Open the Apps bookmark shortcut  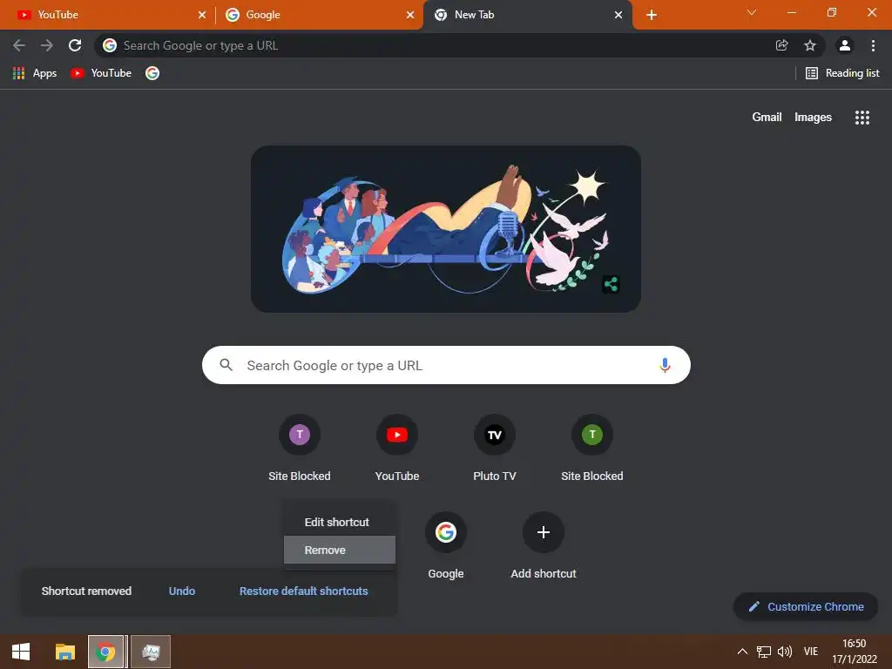tap(35, 73)
